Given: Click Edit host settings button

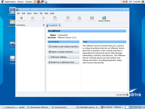Looking at the screenshot, I should (x=64, y=57).
